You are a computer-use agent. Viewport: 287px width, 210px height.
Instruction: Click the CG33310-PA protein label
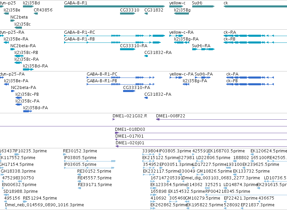click(x=137, y=88)
